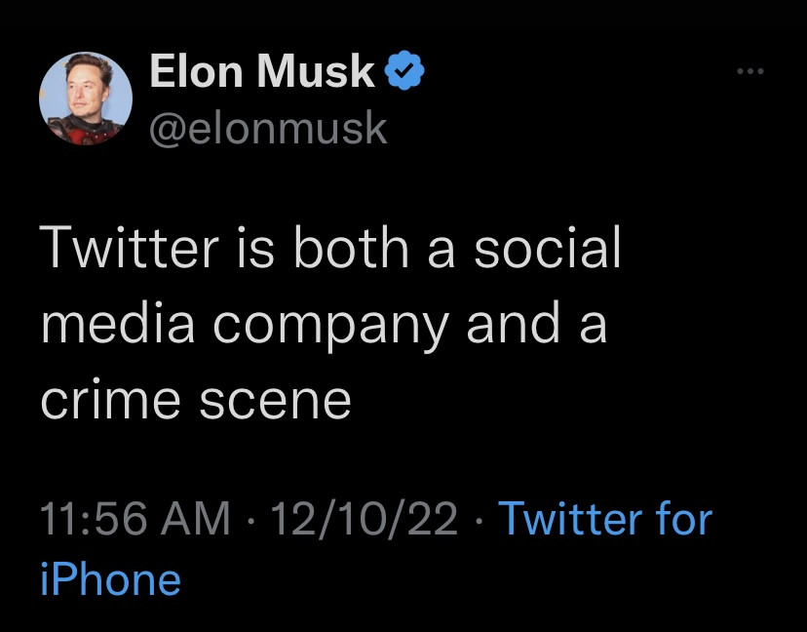Click the word "for" in the source link
Screen dimensions: 807x632
682,519
